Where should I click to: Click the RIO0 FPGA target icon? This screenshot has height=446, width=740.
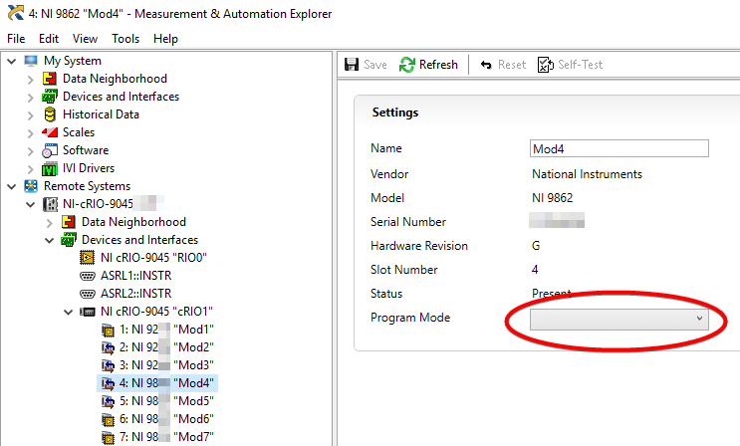87,258
